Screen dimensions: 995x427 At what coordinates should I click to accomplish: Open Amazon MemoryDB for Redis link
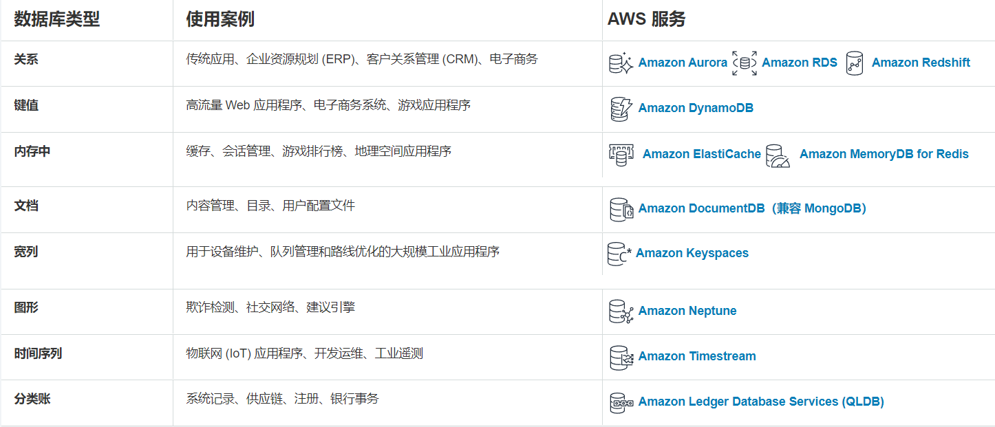pos(884,154)
